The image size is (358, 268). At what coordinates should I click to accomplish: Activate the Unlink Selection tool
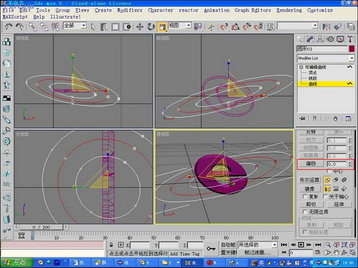point(44,26)
